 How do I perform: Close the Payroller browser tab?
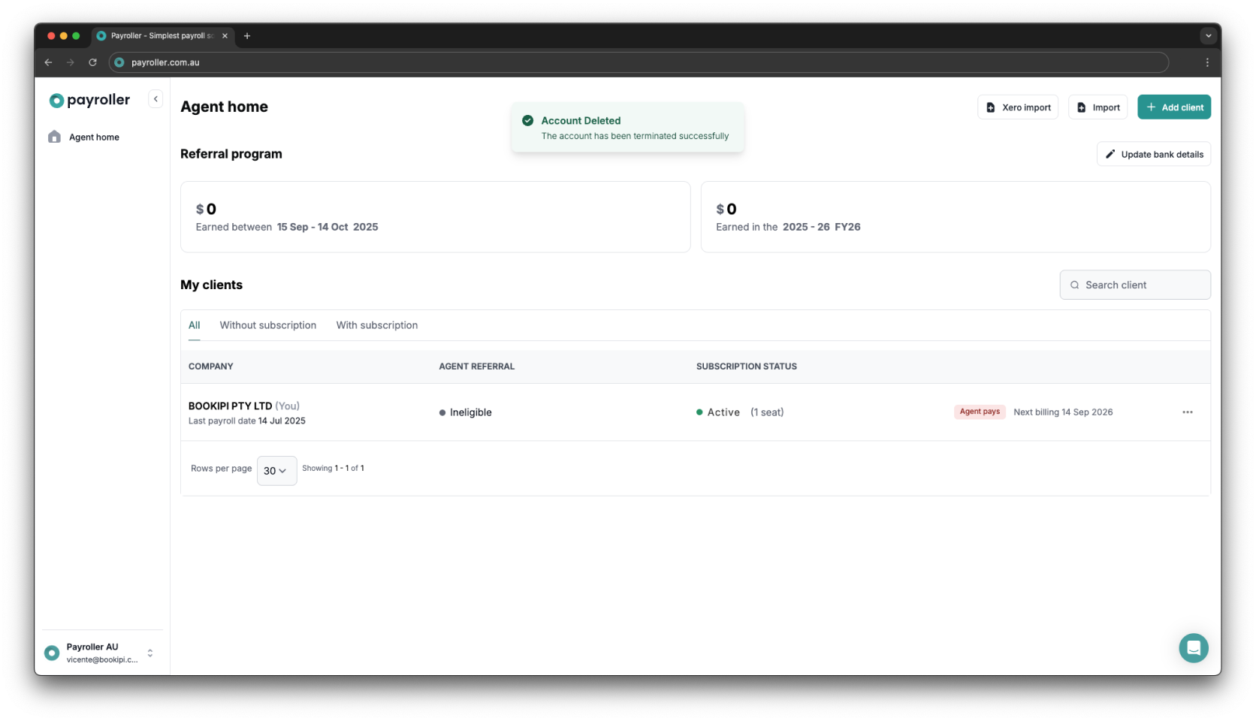pos(225,36)
